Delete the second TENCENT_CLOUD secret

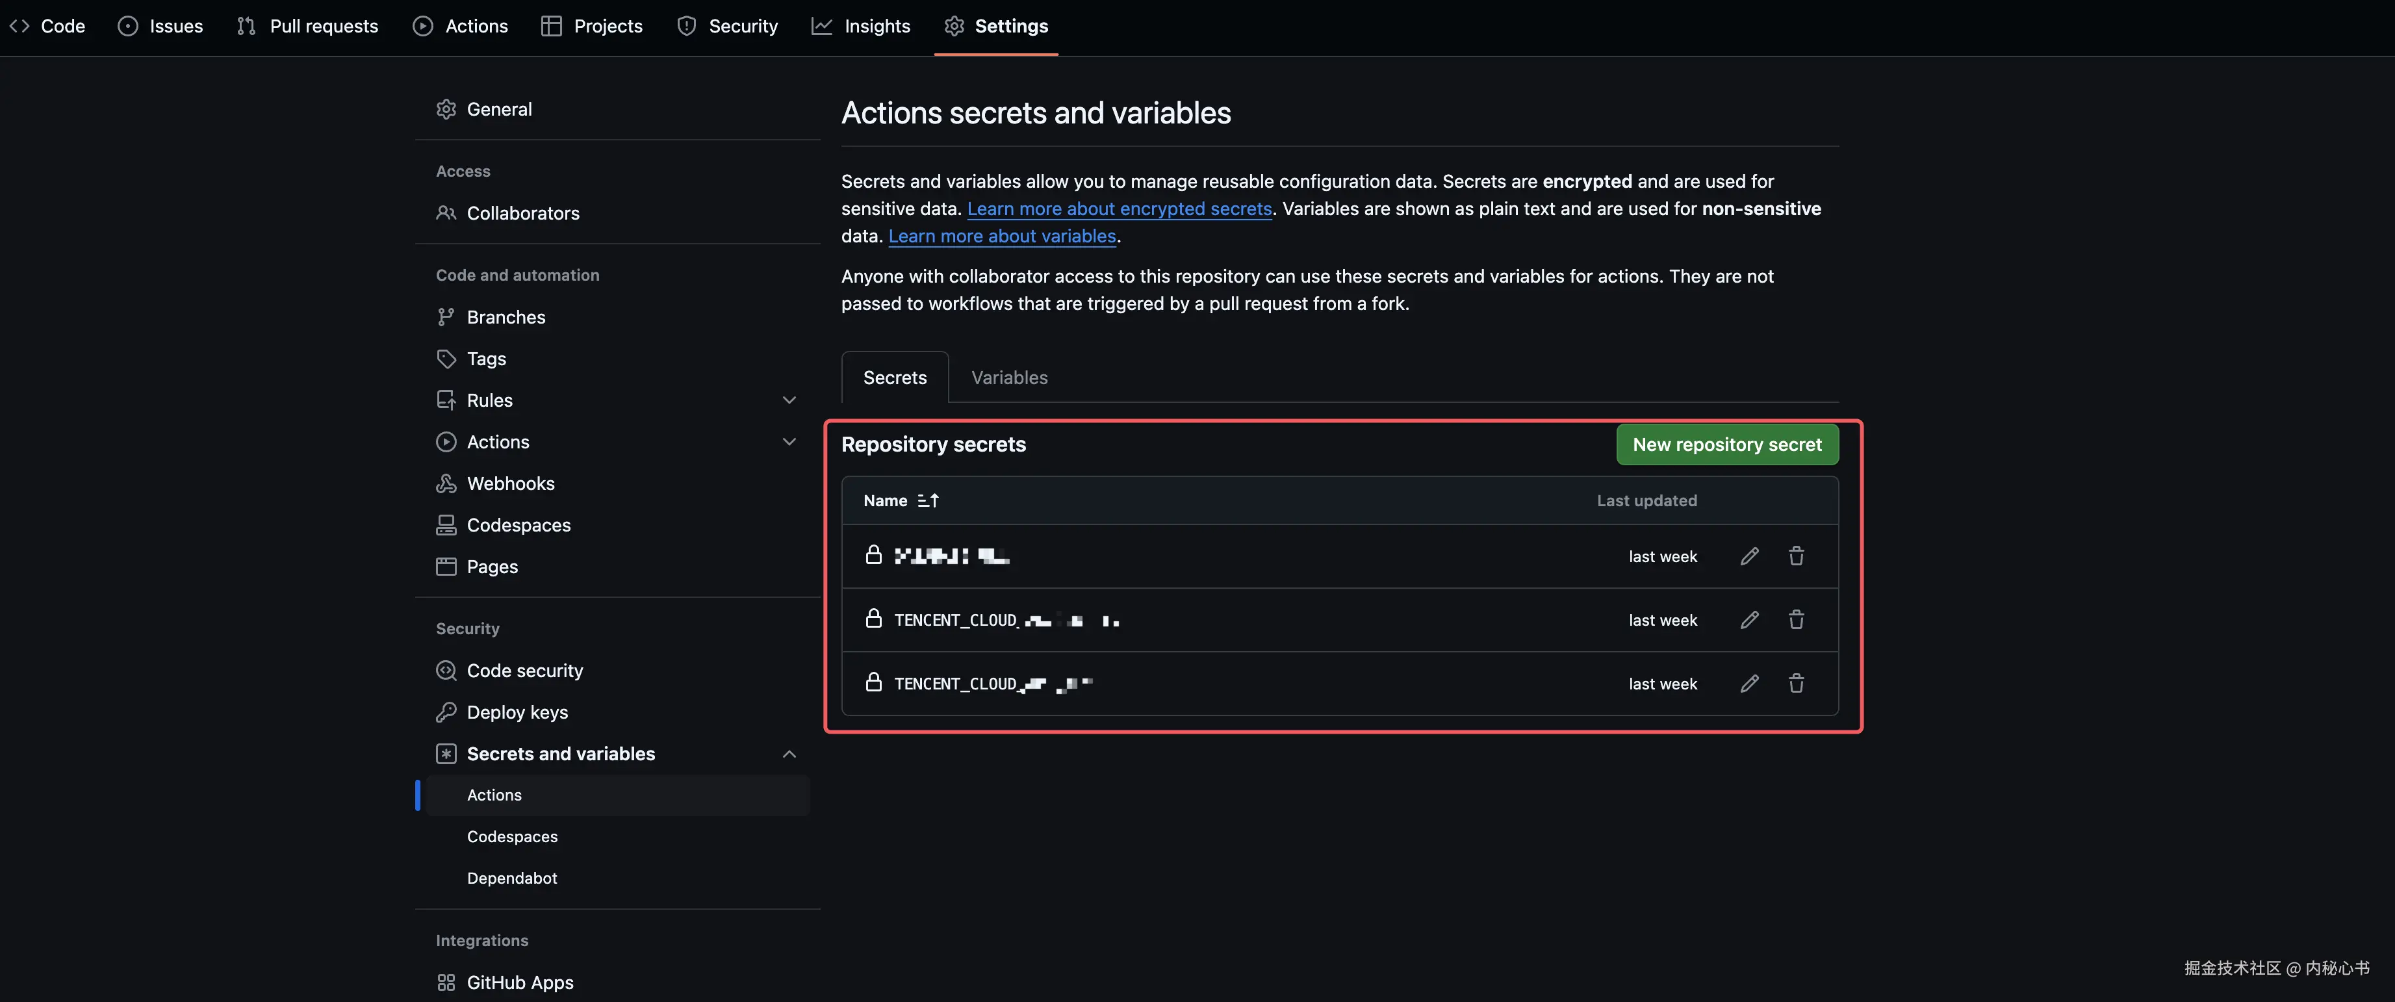(x=1795, y=620)
